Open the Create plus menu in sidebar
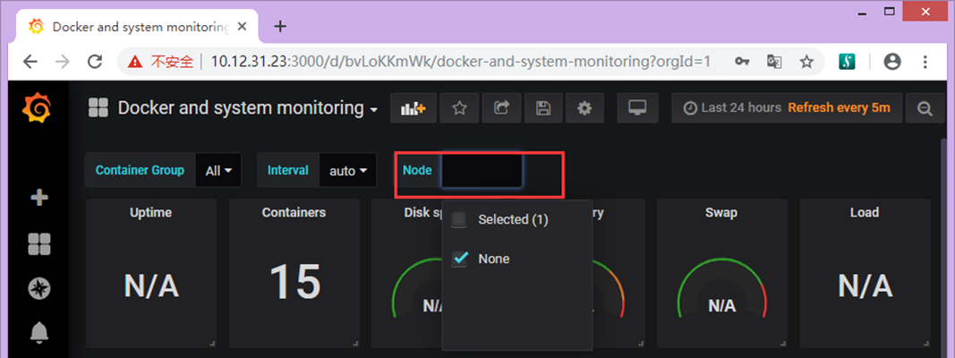The width and height of the screenshot is (955, 358). click(x=39, y=198)
